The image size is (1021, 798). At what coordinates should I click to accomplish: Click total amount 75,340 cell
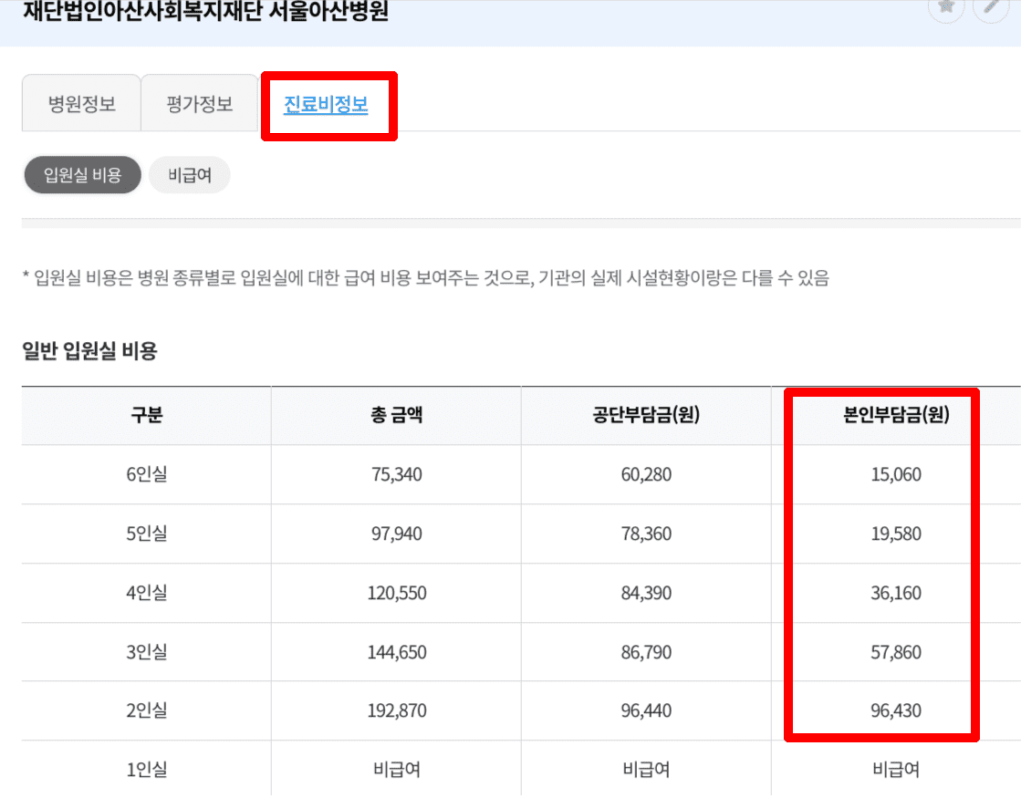pyautogui.click(x=397, y=475)
